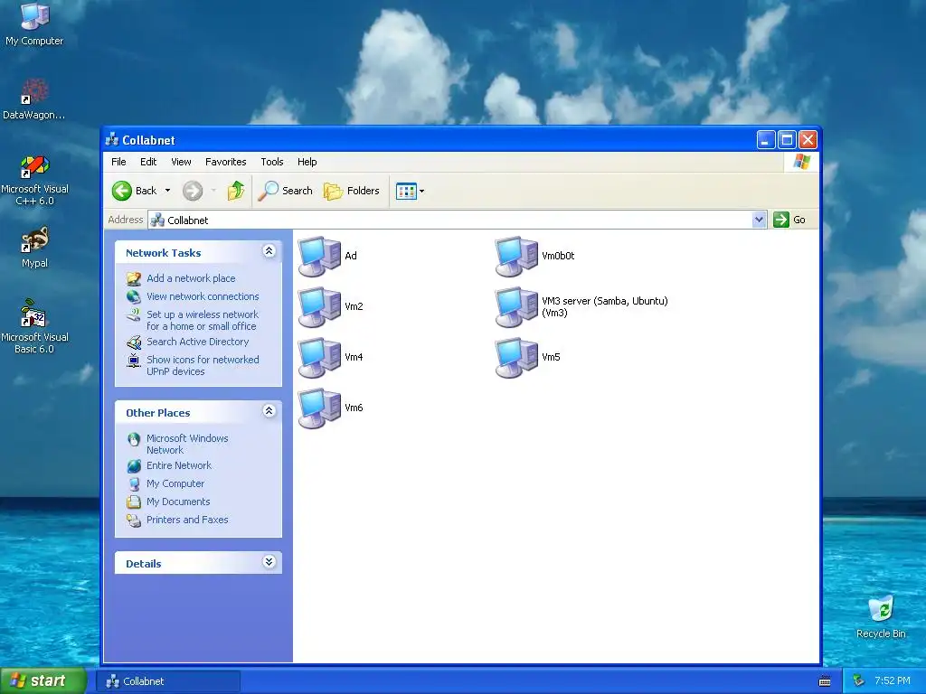This screenshot has height=694, width=926.
Task: Toggle the Folders pane
Action: tap(352, 191)
